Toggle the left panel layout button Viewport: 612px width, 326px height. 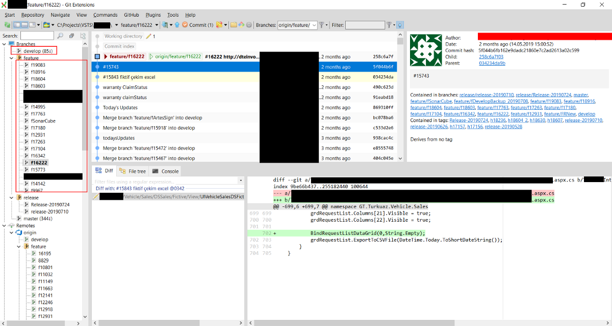click(x=17, y=25)
